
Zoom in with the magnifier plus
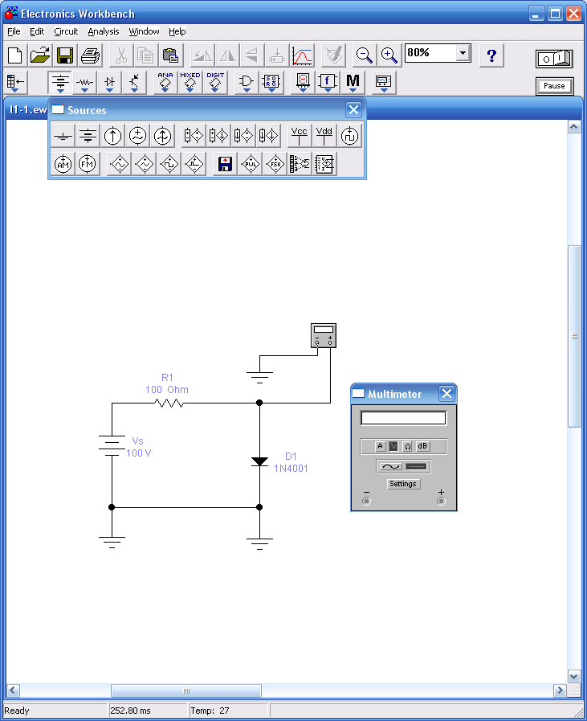(x=389, y=55)
